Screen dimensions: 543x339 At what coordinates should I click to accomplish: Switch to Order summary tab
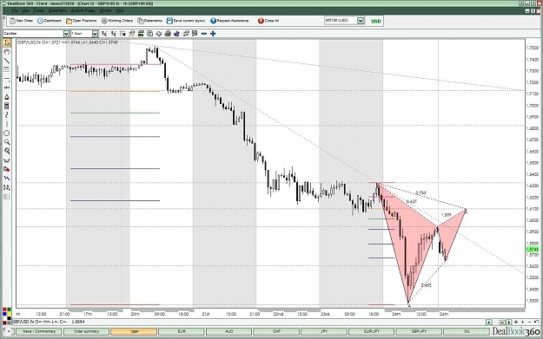[x=87, y=331]
